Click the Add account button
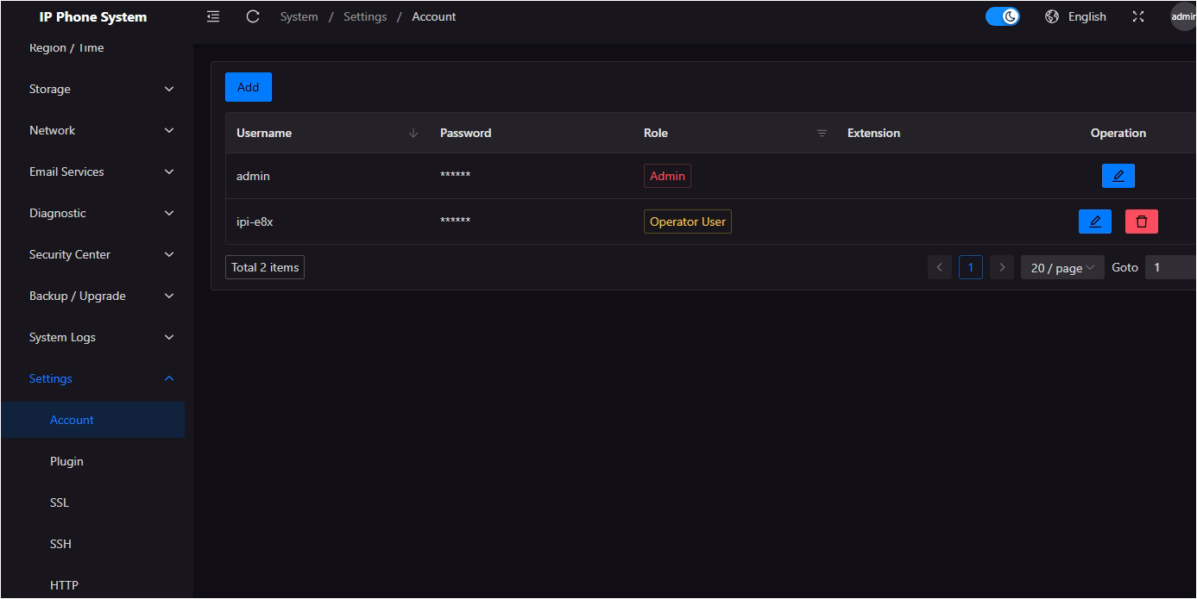 coord(248,87)
